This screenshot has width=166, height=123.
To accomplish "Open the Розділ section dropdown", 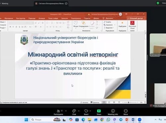I will tap(3, 28).
